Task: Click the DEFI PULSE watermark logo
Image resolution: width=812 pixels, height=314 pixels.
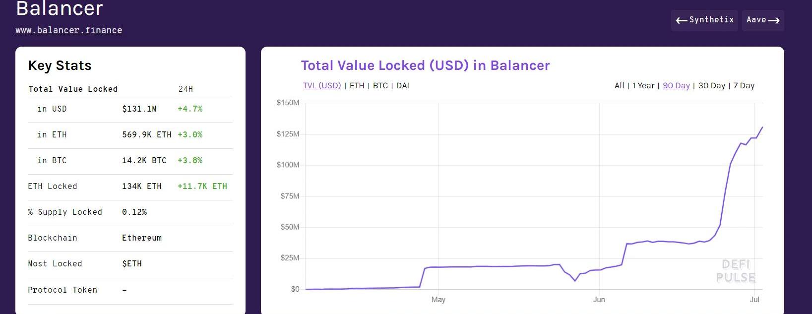Action: click(x=736, y=271)
